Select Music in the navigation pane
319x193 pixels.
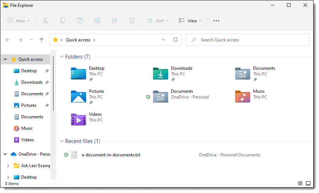tap(27, 128)
